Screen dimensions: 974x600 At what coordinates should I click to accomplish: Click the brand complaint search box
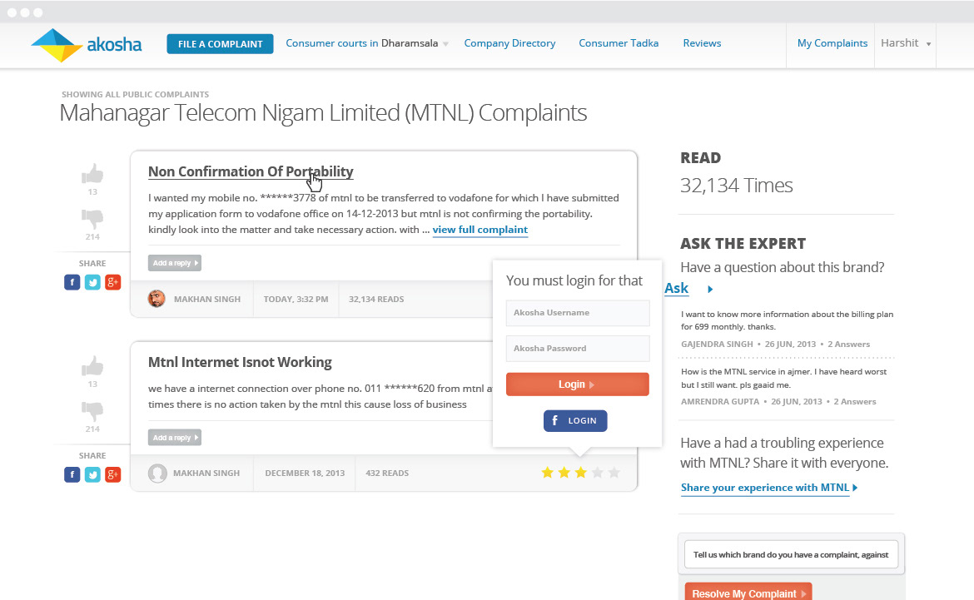(790, 554)
